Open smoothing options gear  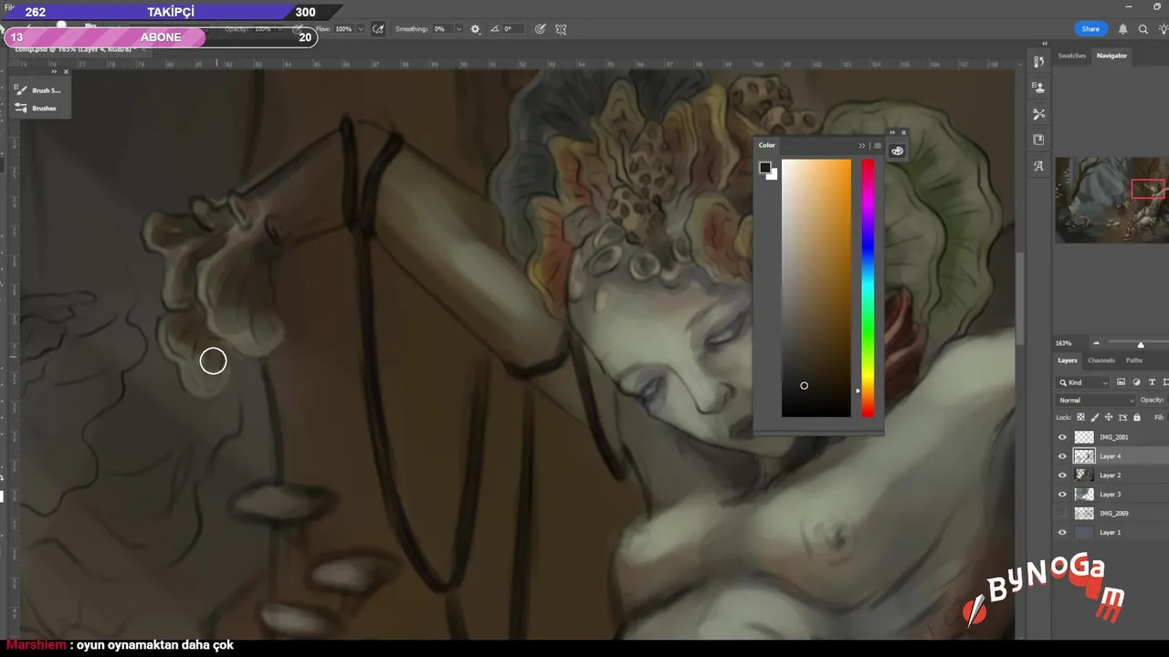pyautogui.click(x=475, y=29)
